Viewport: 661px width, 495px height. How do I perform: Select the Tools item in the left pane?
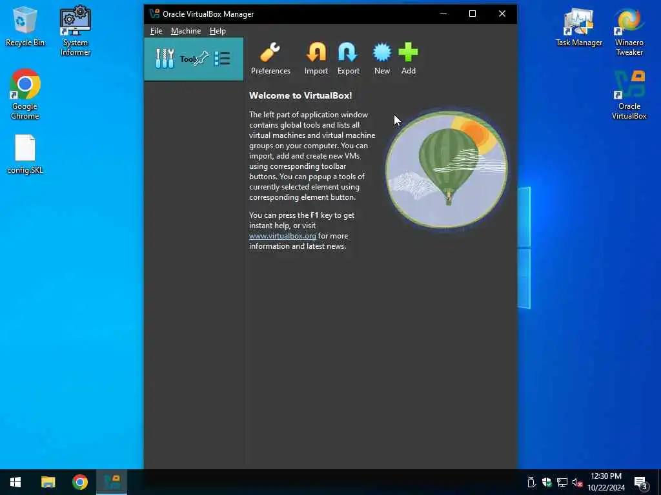pos(194,59)
